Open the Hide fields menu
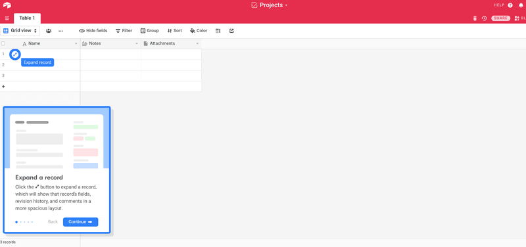The image size is (526, 247). coord(93,31)
